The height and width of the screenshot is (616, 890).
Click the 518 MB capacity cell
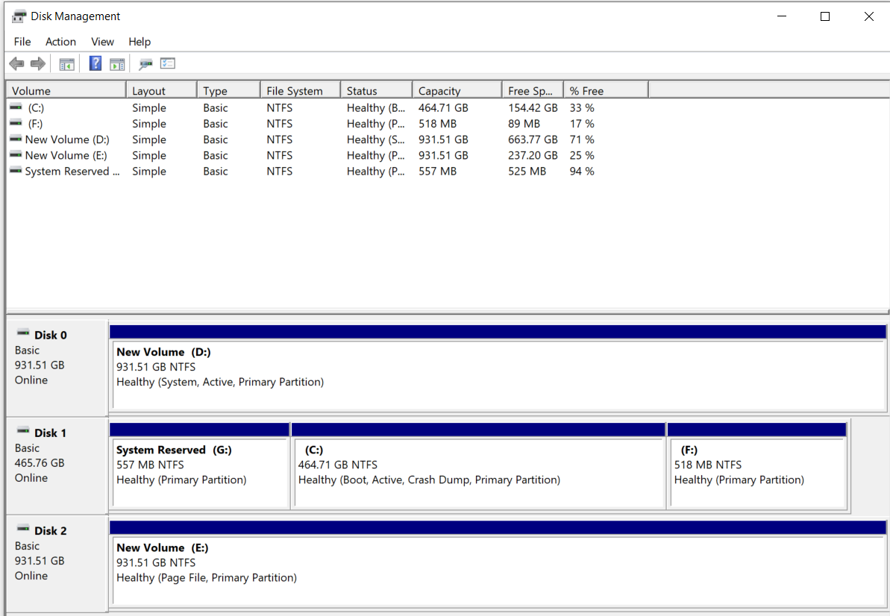coord(438,124)
